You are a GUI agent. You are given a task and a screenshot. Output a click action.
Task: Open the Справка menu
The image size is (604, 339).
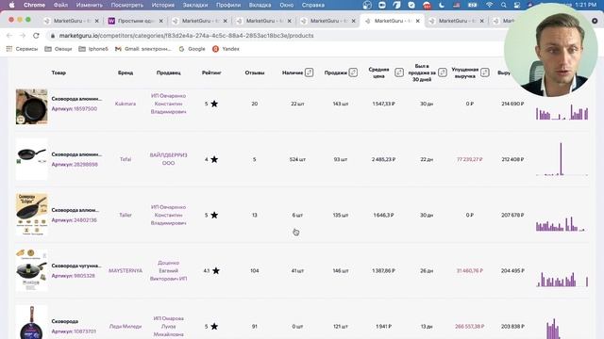tap(312, 5)
